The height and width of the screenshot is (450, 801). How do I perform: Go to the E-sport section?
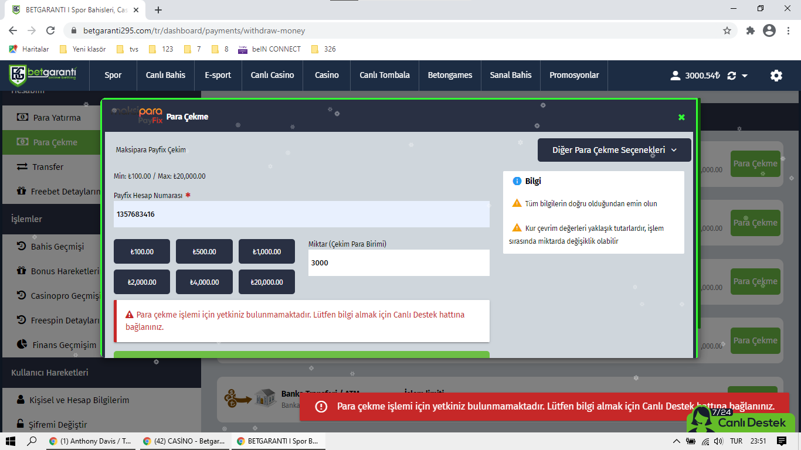click(x=218, y=75)
